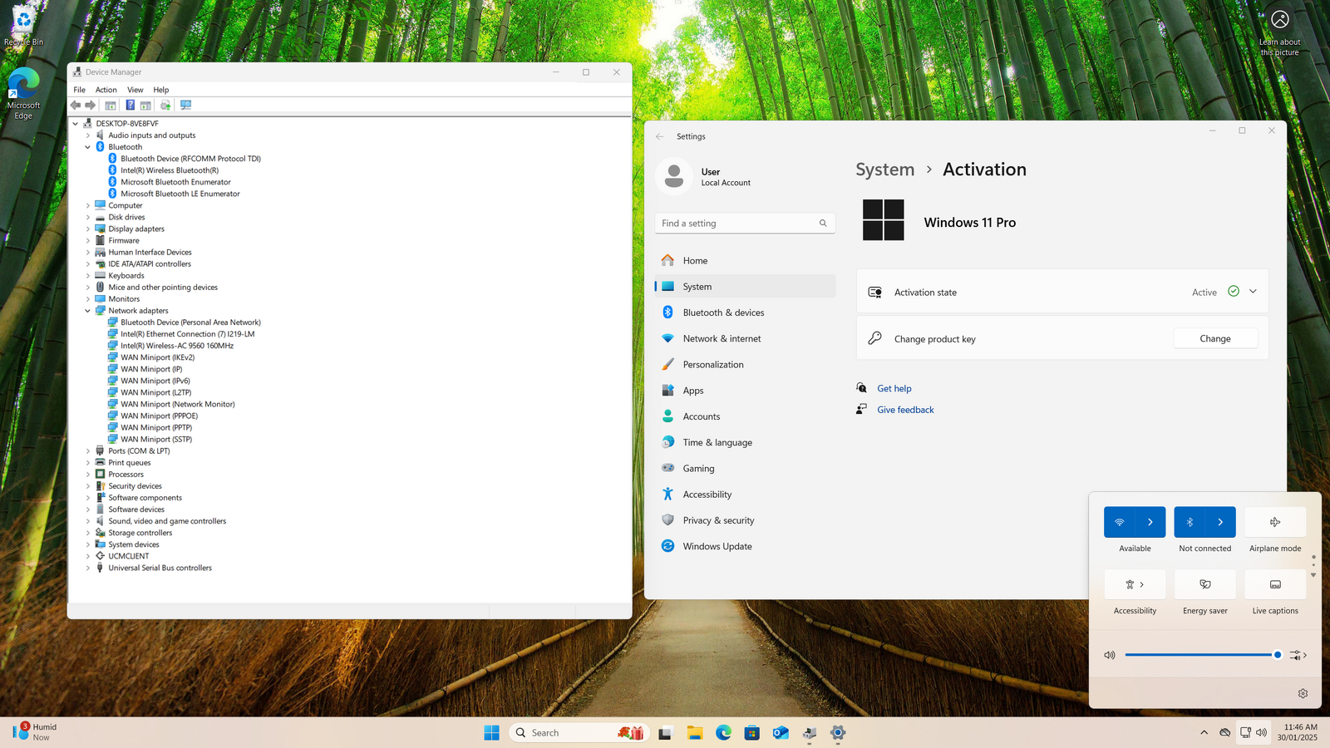Image resolution: width=1330 pixels, height=748 pixels.
Task: Open Microsoft Store from the taskbar
Action: (752, 732)
